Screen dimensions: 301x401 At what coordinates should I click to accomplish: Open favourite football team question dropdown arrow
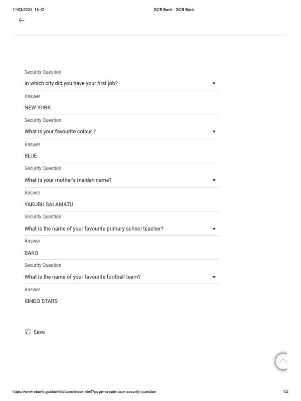(x=214, y=277)
